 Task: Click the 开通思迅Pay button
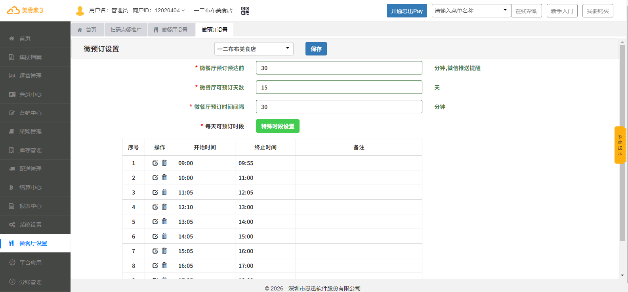(x=407, y=11)
